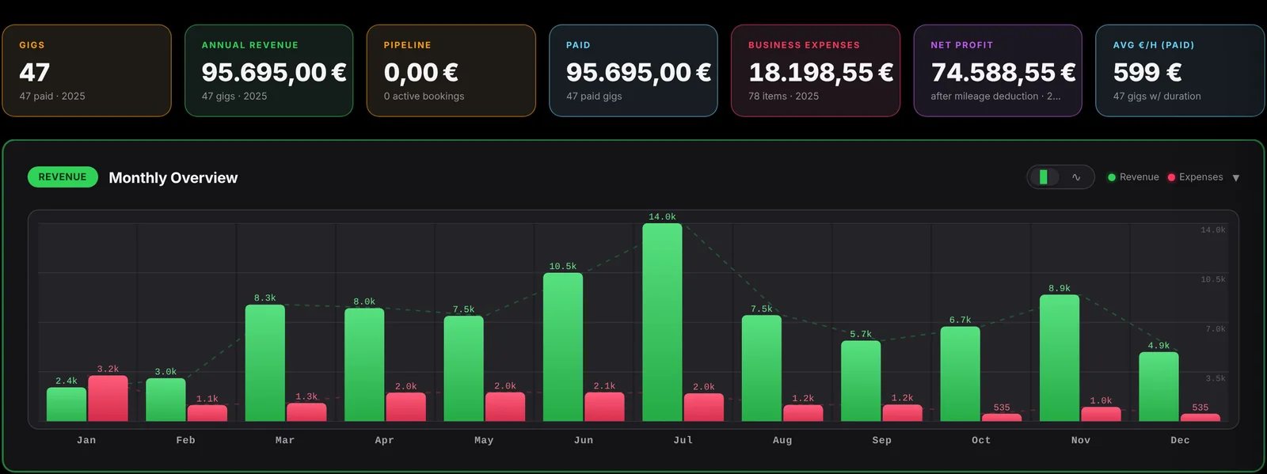Select the August green revenue bar
Screen dimensions: 1267x474
762,368
